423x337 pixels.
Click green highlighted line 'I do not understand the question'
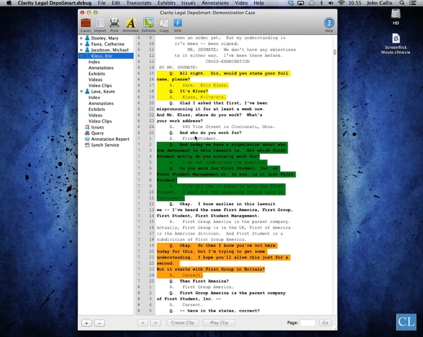pos(211,162)
